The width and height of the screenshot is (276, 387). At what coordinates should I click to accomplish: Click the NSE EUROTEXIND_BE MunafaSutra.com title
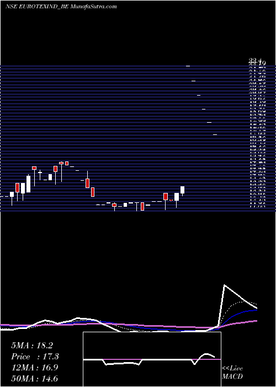coord(61,7)
